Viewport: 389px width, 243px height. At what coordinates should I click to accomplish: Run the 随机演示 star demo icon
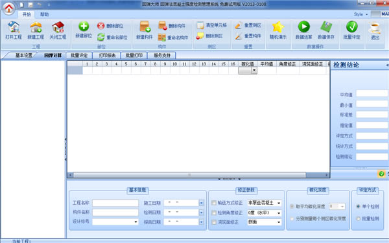coord(278,27)
